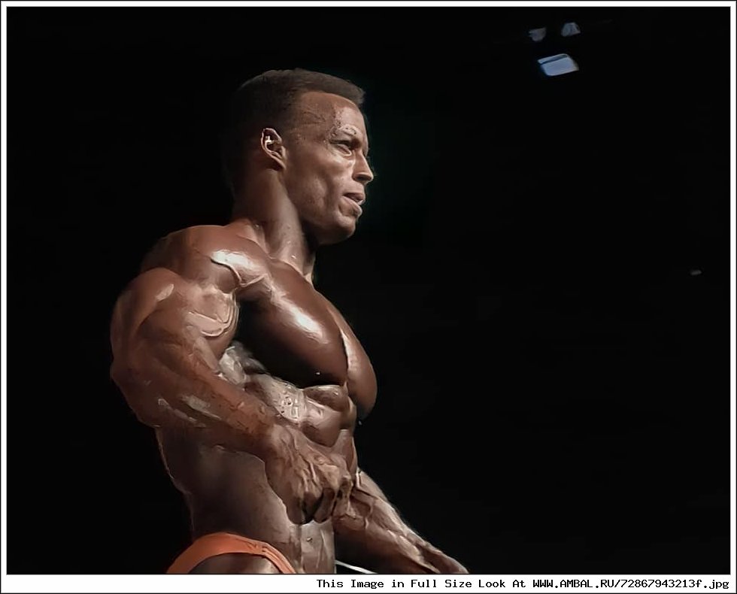The image size is (737, 594).
Task: Click the bodybuilder photo
Action: point(368,290)
